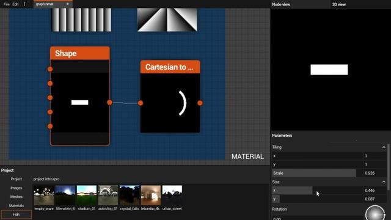
Task: Select the Hdri category
Action: click(x=16, y=215)
